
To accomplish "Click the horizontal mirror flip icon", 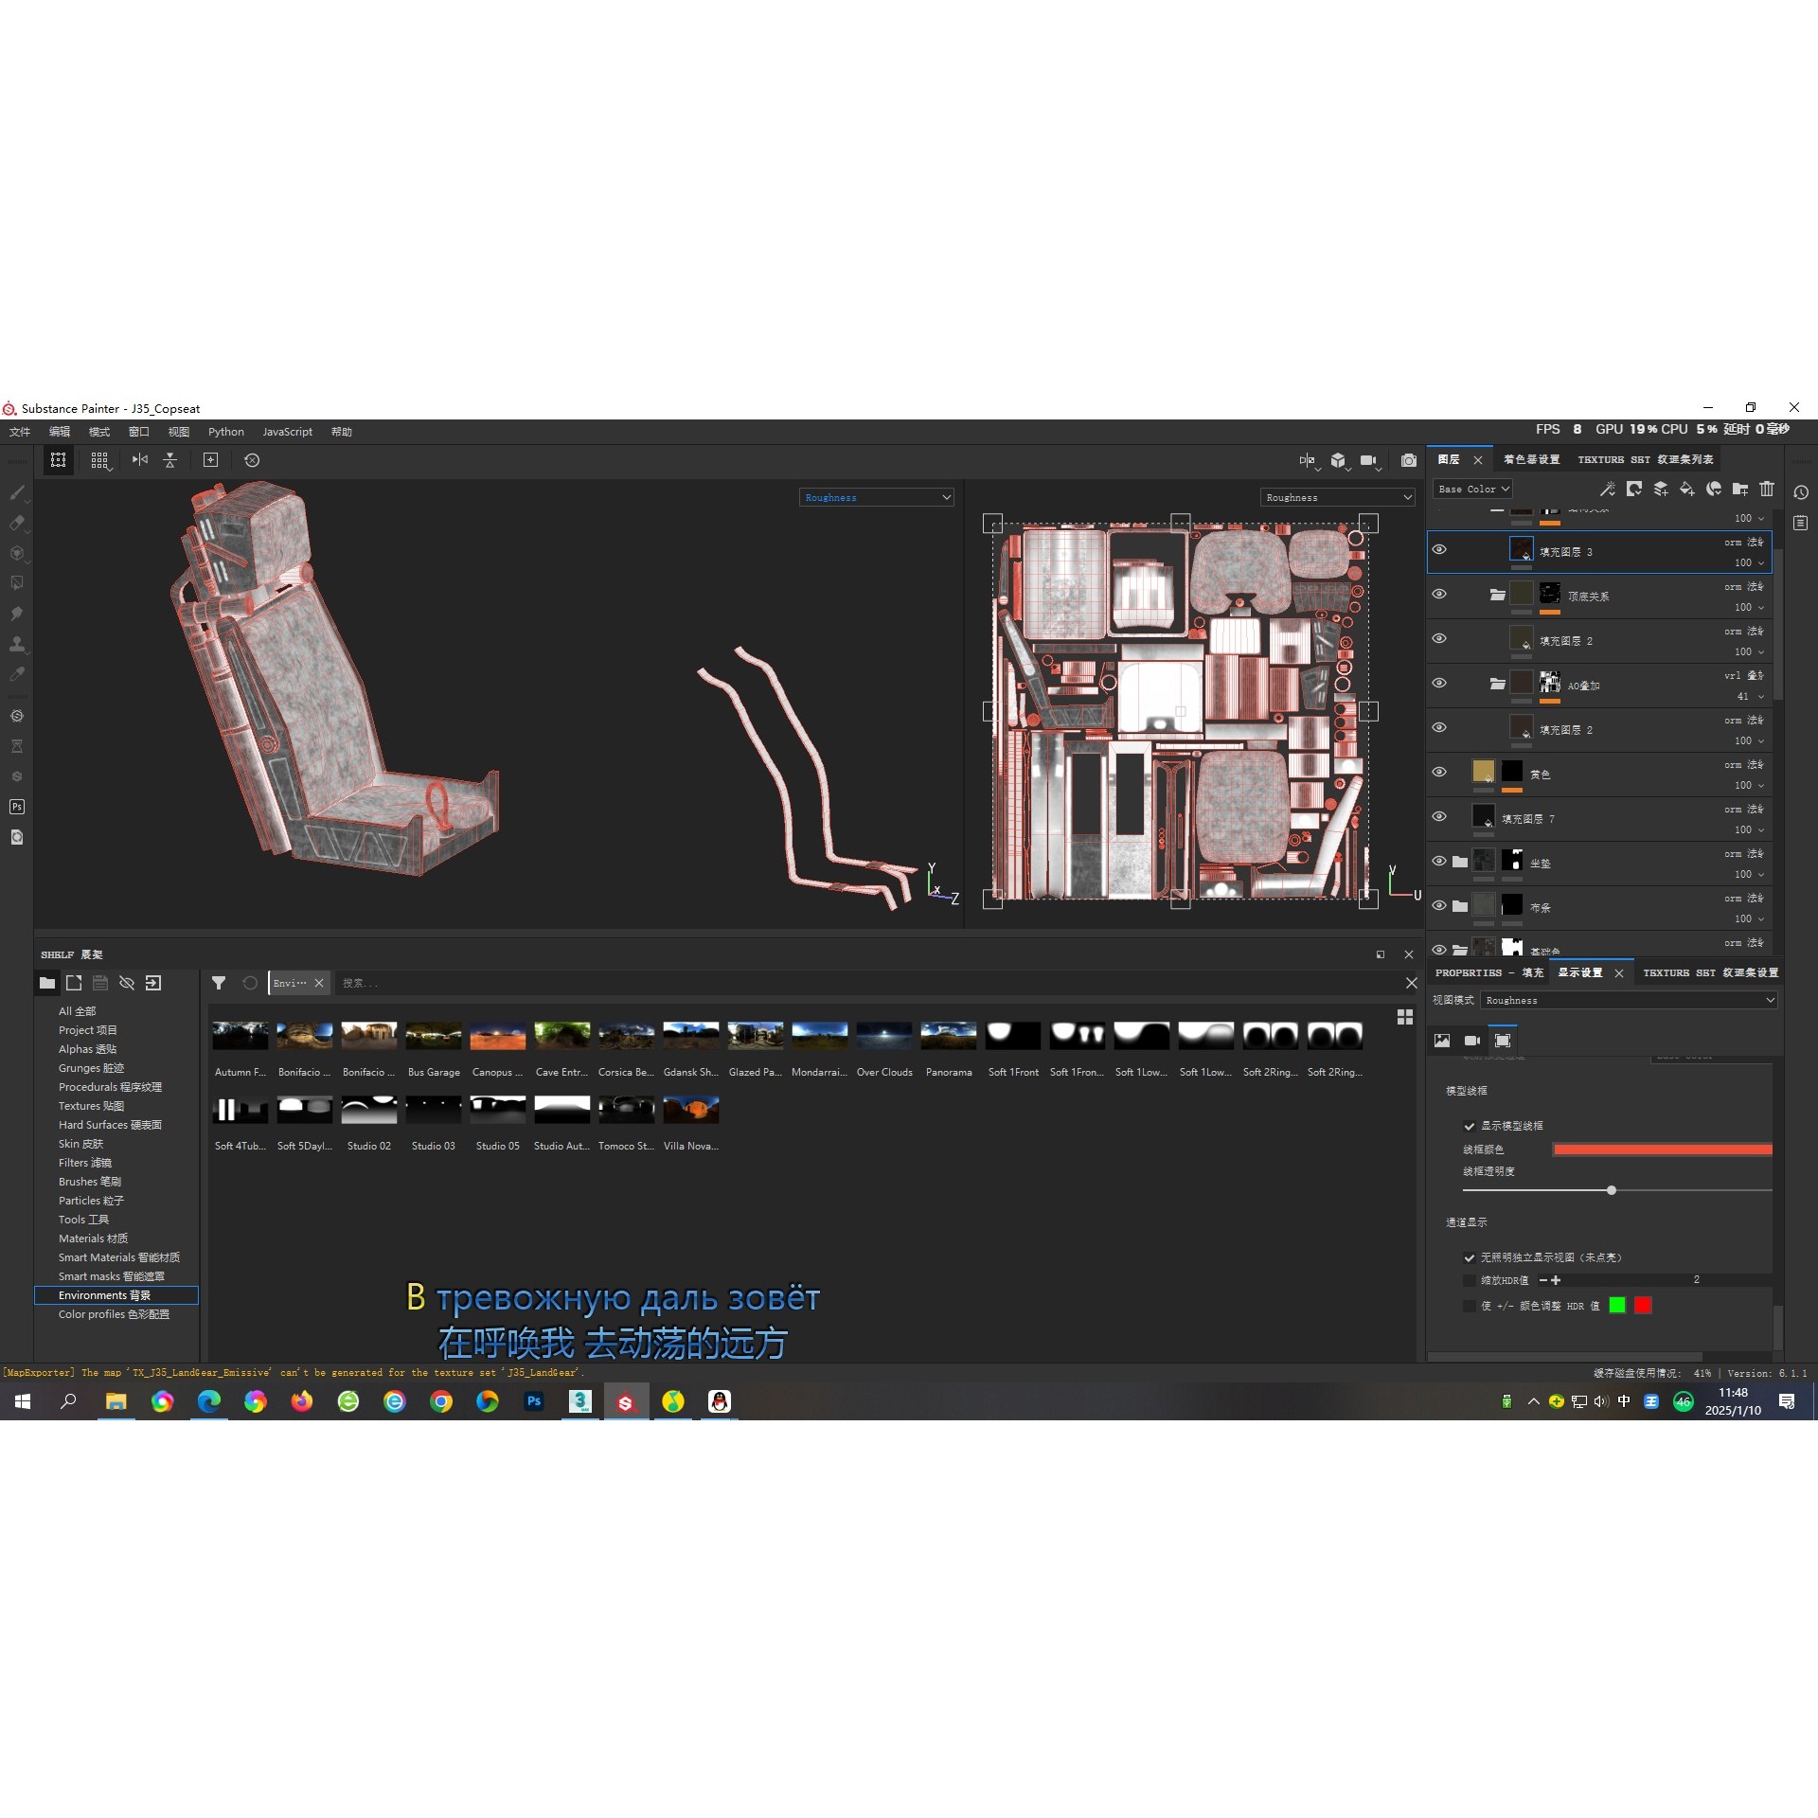I will [140, 459].
